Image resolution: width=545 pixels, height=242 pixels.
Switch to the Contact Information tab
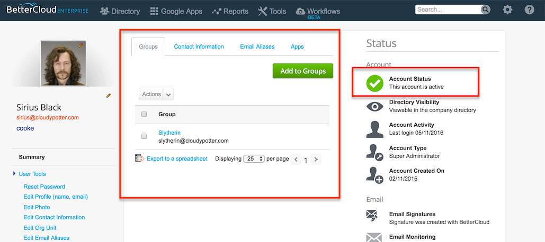click(x=199, y=46)
